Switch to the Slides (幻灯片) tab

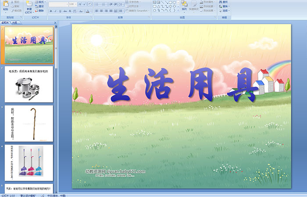[x=5, y=22]
